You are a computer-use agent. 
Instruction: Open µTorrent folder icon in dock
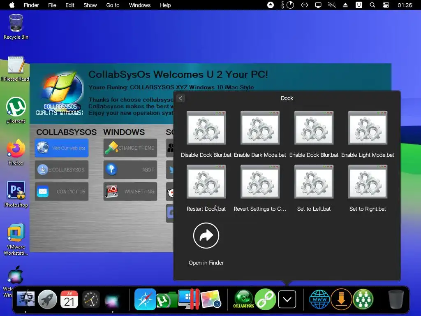tap(167, 300)
